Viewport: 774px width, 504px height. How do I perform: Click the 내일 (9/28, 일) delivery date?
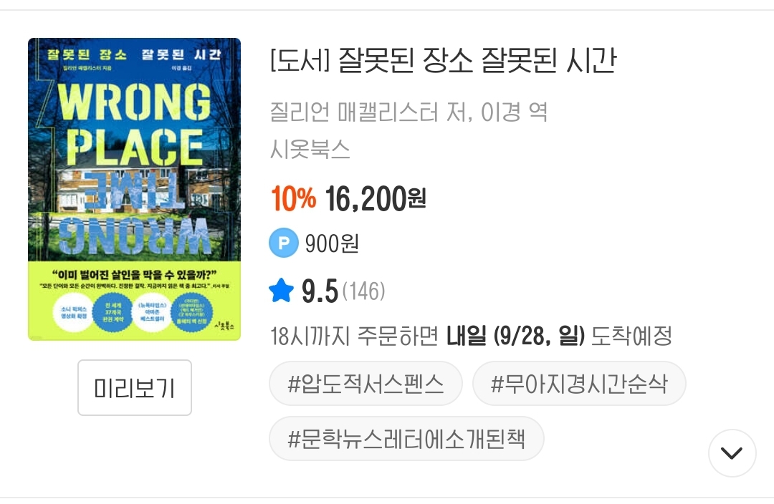516,336
